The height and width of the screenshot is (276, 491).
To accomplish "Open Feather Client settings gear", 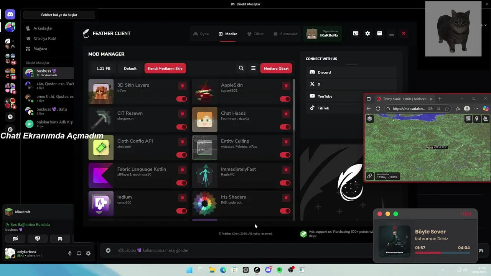I will pos(367,33).
